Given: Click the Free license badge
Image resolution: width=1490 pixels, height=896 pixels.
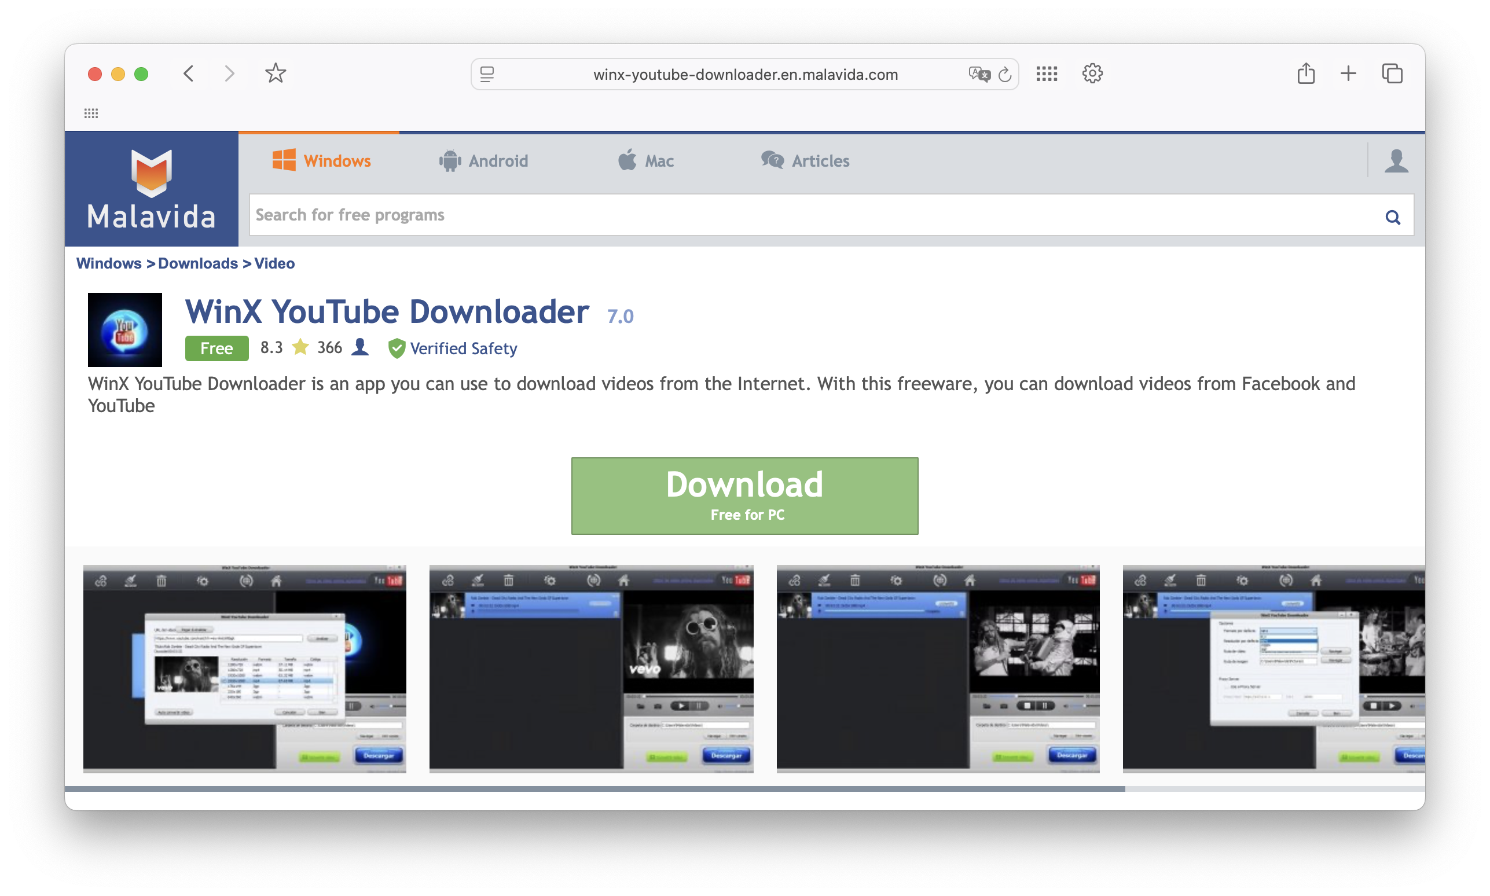Looking at the screenshot, I should (x=216, y=348).
